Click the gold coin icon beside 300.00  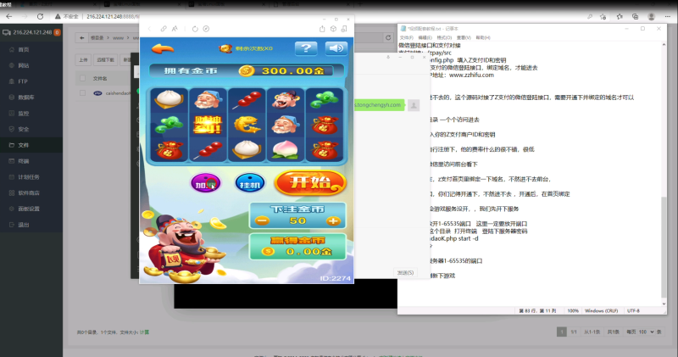pos(247,70)
